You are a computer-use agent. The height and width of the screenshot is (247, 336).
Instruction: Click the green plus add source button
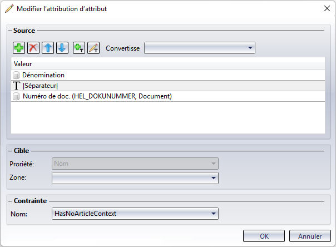click(19, 48)
